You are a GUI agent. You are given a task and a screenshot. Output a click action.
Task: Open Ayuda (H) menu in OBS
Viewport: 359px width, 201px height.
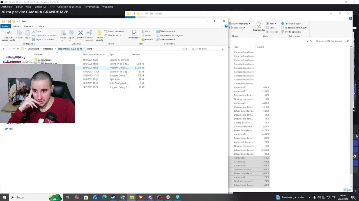pyautogui.click(x=107, y=7)
